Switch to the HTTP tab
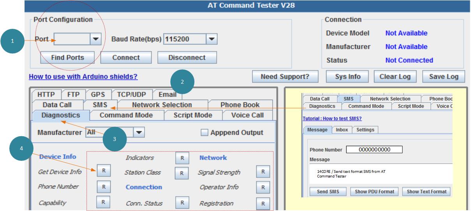The width and height of the screenshot is (471, 211). [46, 95]
